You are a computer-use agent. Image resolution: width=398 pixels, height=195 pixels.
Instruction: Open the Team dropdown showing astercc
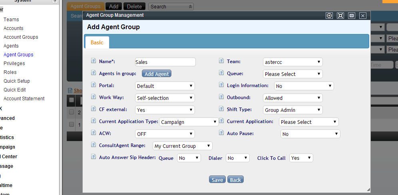[293, 62]
